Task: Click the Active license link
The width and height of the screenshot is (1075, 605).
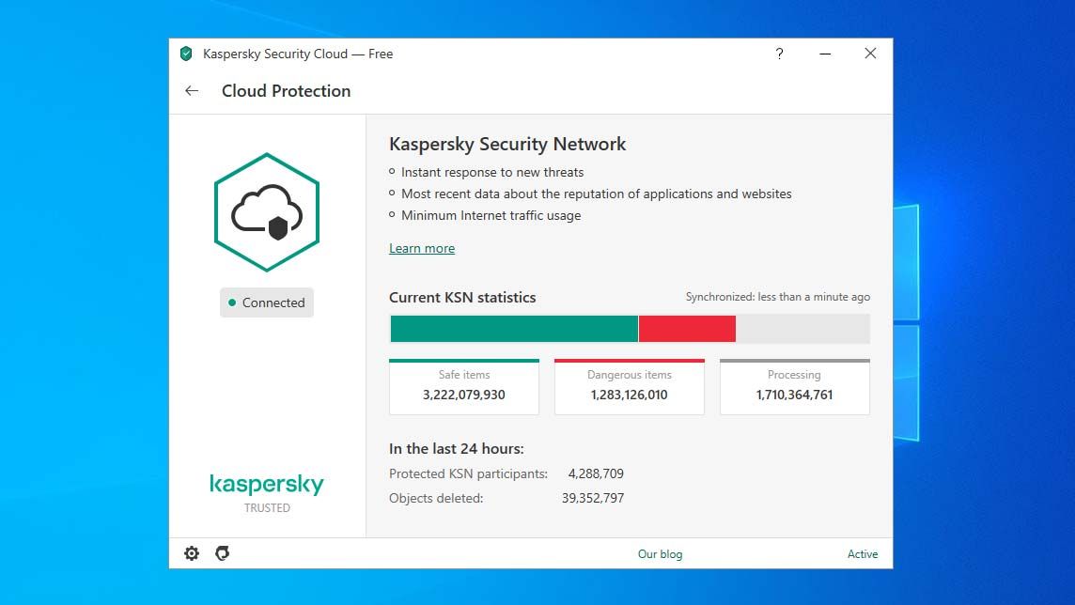Action: coord(863,553)
